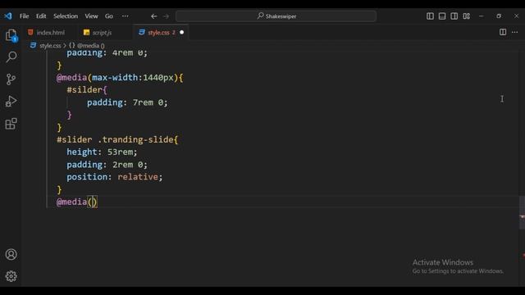The width and height of the screenshot is (525, 295).
Task: Minimize the VS Code window
Action: pyautogui.click(x=482, y=16)
